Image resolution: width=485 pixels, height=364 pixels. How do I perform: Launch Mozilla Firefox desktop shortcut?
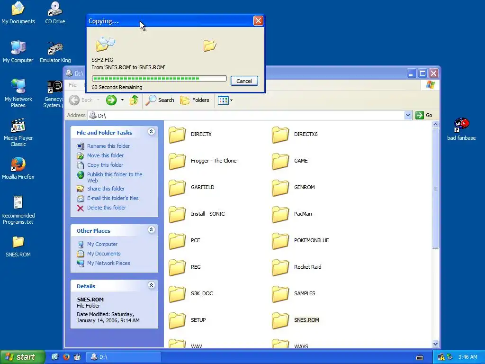click(18, 168)
